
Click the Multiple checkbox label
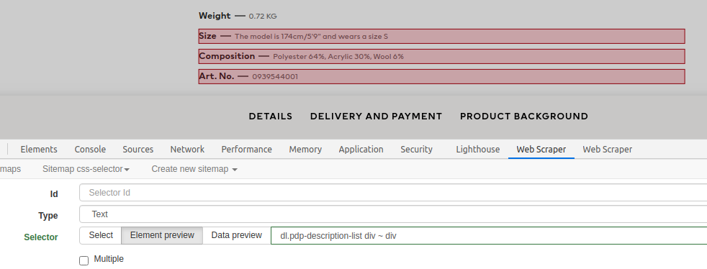click(x=109, y=259)
